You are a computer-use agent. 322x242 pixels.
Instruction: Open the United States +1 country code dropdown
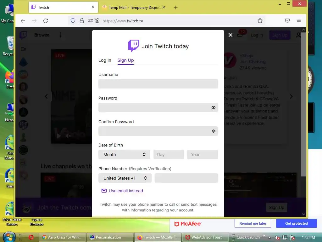[125, 178]
